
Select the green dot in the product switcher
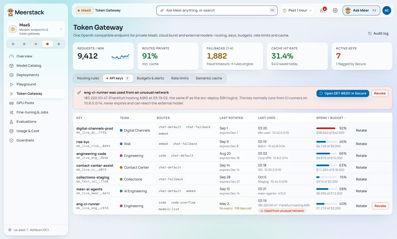pos(24,44)
